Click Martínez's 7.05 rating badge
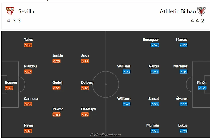The width and height of the screenshot is (210, 138). (184, 72)
